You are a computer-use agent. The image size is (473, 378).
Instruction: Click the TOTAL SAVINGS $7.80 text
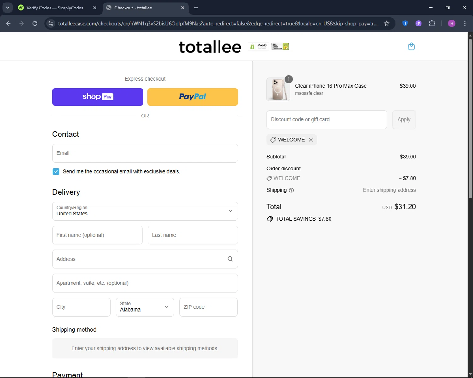coord(304,219)
